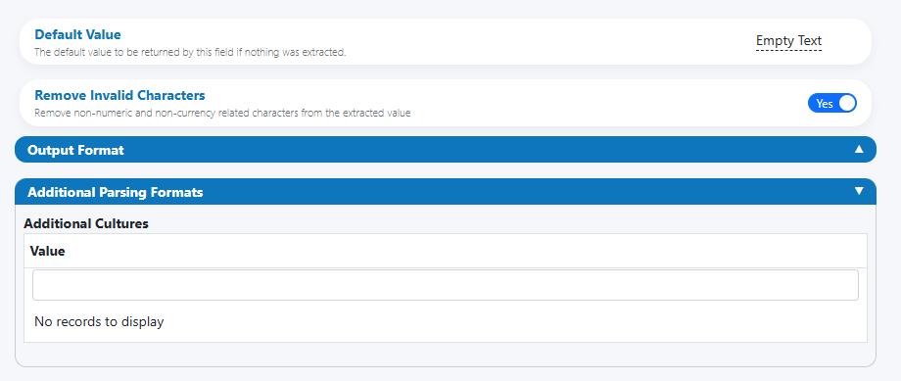
Task: Click the Default Value label
Action: coord(77,34)
